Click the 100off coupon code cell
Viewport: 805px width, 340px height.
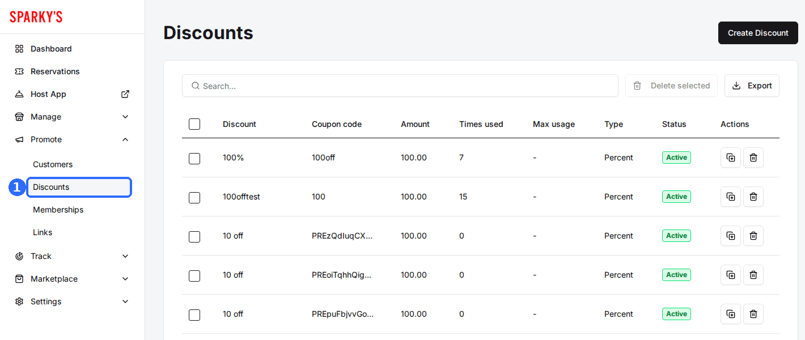(x=323, y=158)
